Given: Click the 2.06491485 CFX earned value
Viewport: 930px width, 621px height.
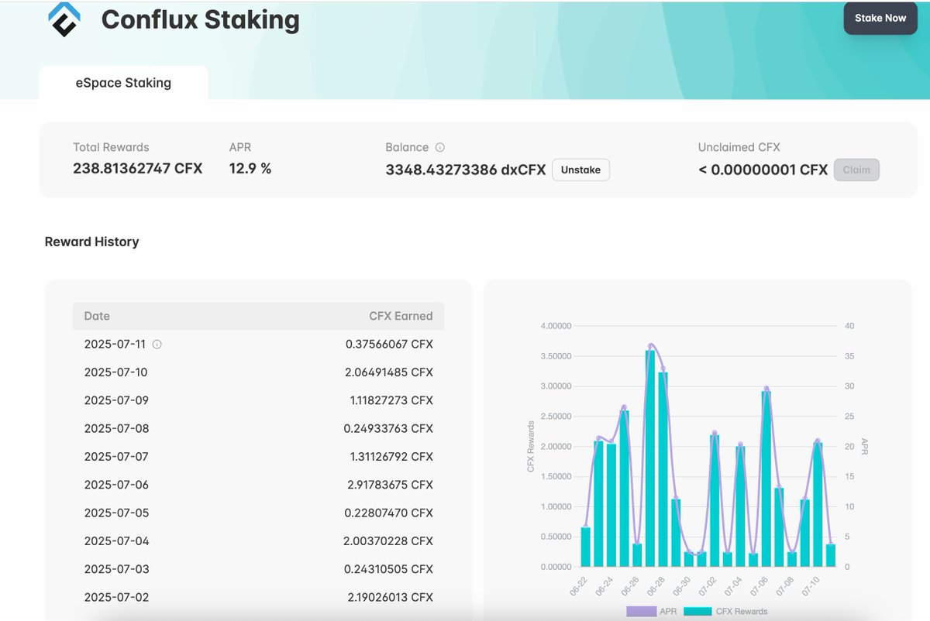Looking at the screenshot, I should [389, 372].
